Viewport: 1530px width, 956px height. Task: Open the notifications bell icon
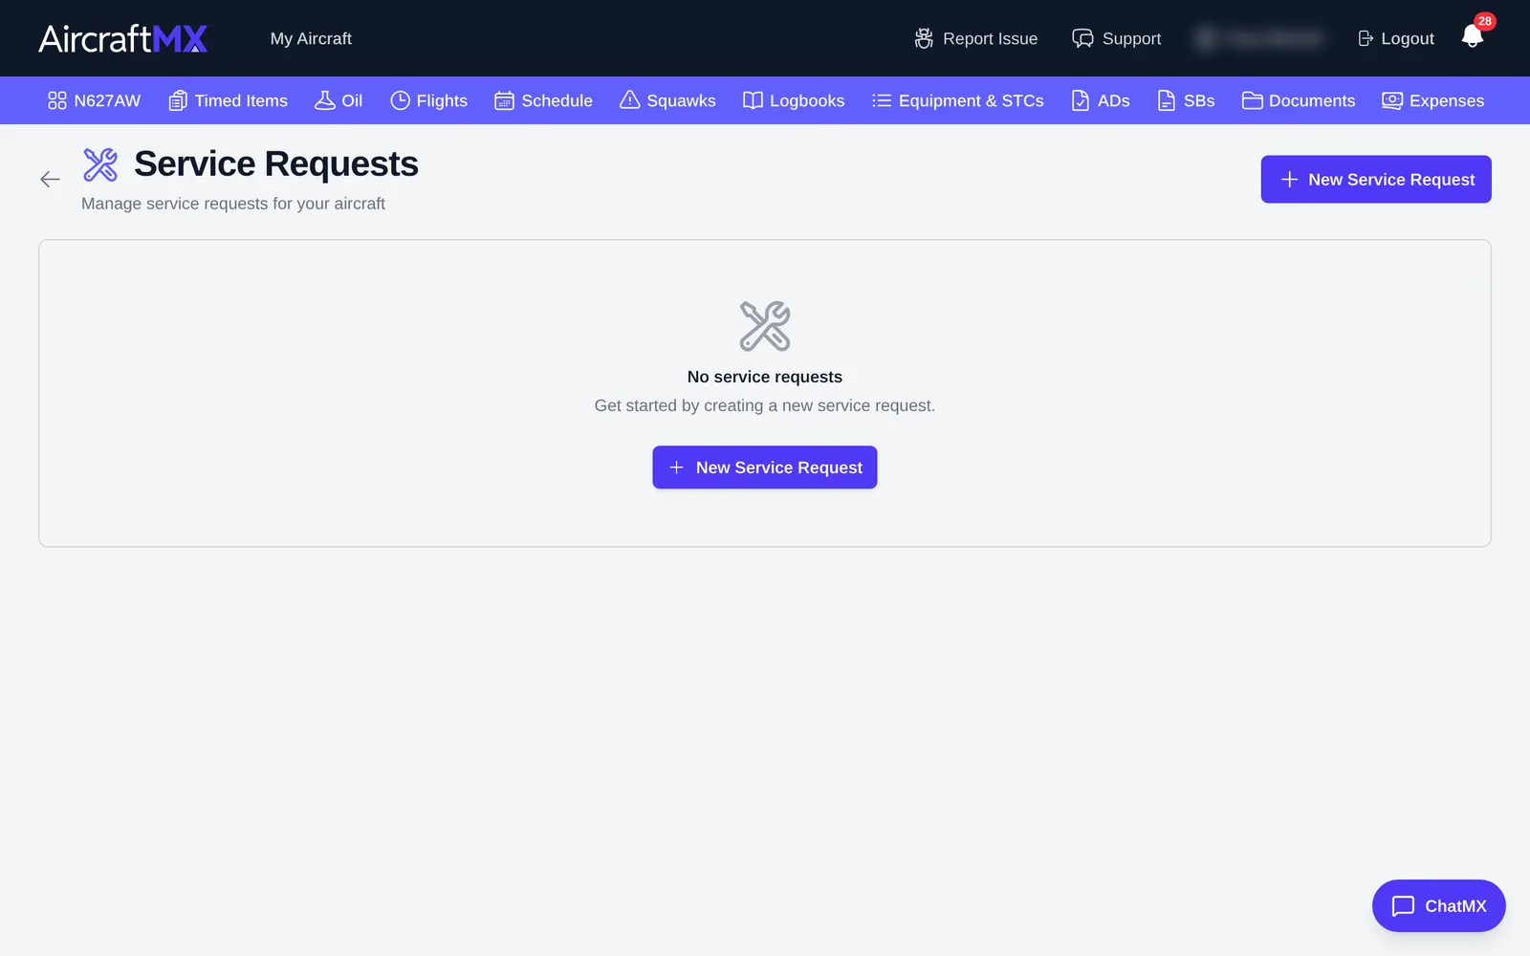click(x=1472, y=37)
